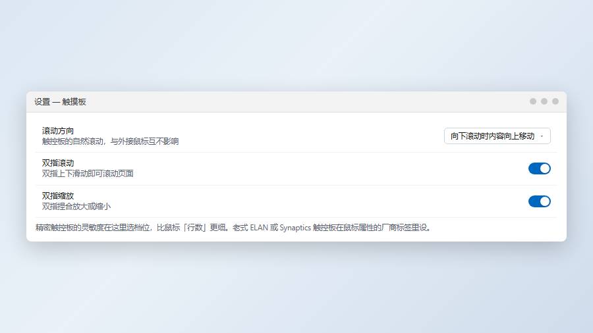Select the 滚动方向 heading text

(58, 131)
